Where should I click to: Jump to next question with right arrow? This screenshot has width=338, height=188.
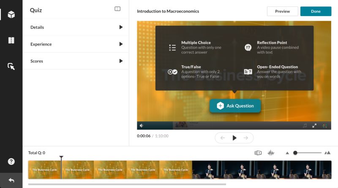click(246, 138)
